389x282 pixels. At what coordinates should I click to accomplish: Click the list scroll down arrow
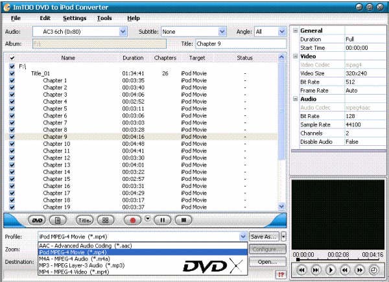[281, 206]
